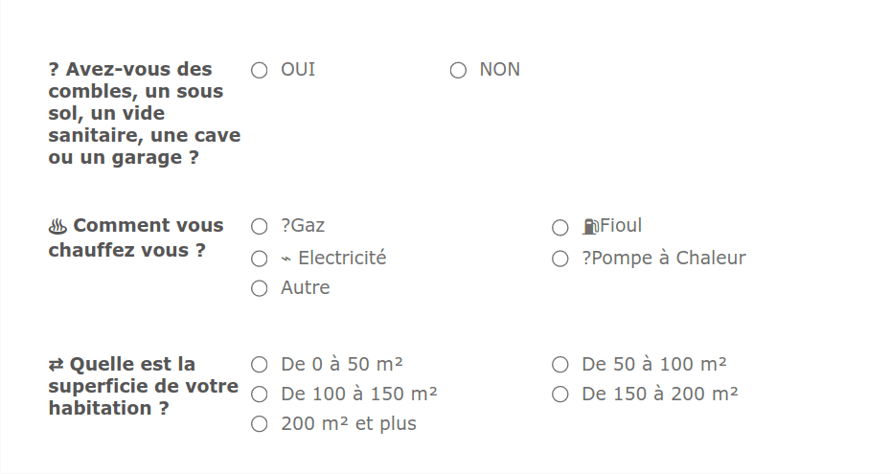Click the question mark before 'Avez-vous des'

[54, 70]
